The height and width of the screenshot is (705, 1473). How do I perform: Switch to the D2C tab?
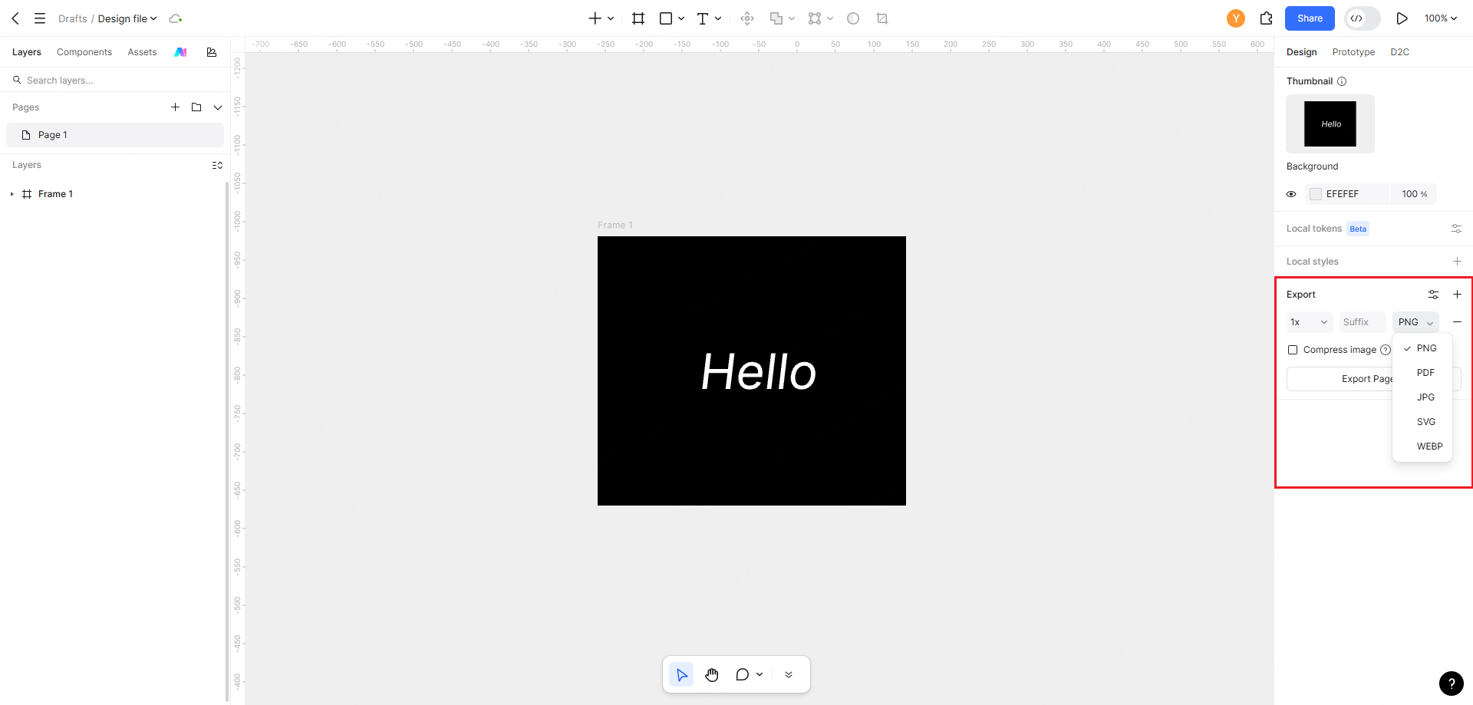[x=1399, y=52]
